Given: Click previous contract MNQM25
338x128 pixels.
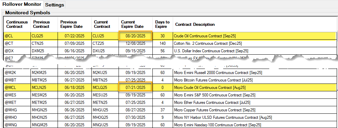Looking at the screenshot, I should point(44,125).
